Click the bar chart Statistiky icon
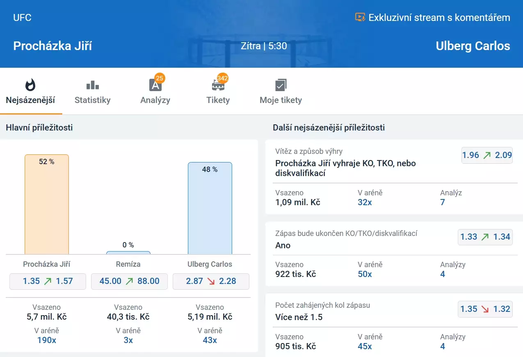Image resolution: width=523 pixels, height=357 pixels. [x=92, y=85]
